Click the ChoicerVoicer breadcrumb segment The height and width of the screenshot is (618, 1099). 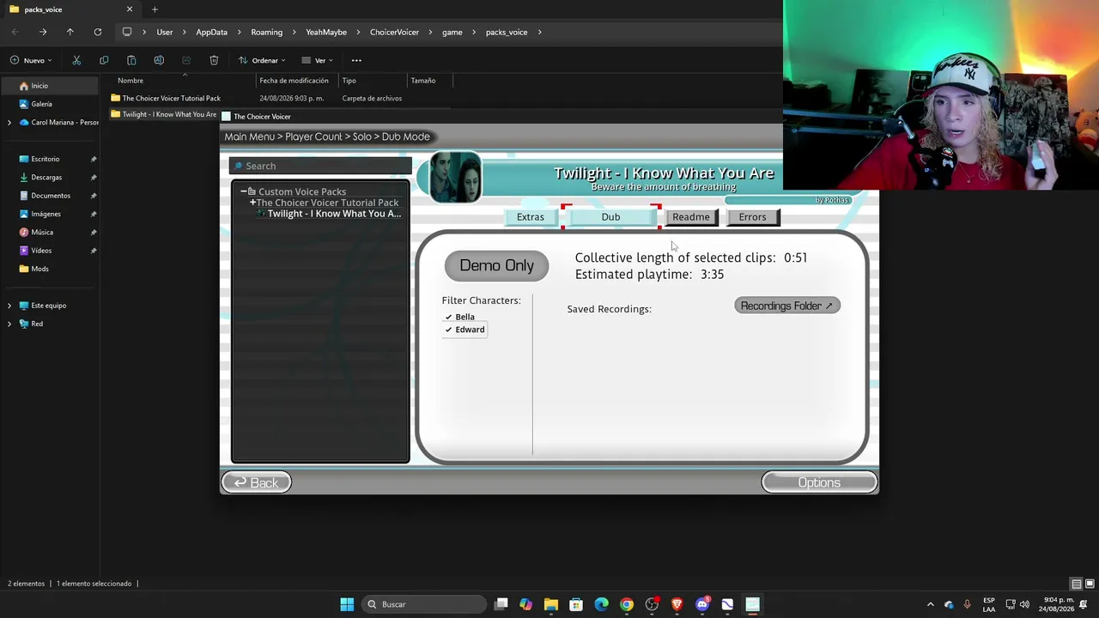(394, 33)
